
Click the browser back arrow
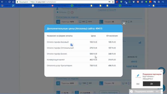(2, 2)
